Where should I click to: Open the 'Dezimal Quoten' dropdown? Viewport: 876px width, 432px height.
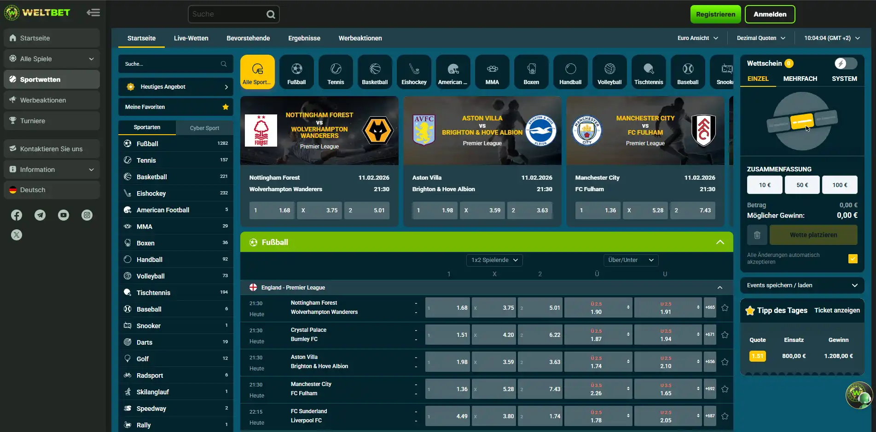click(x=760, y=38)
